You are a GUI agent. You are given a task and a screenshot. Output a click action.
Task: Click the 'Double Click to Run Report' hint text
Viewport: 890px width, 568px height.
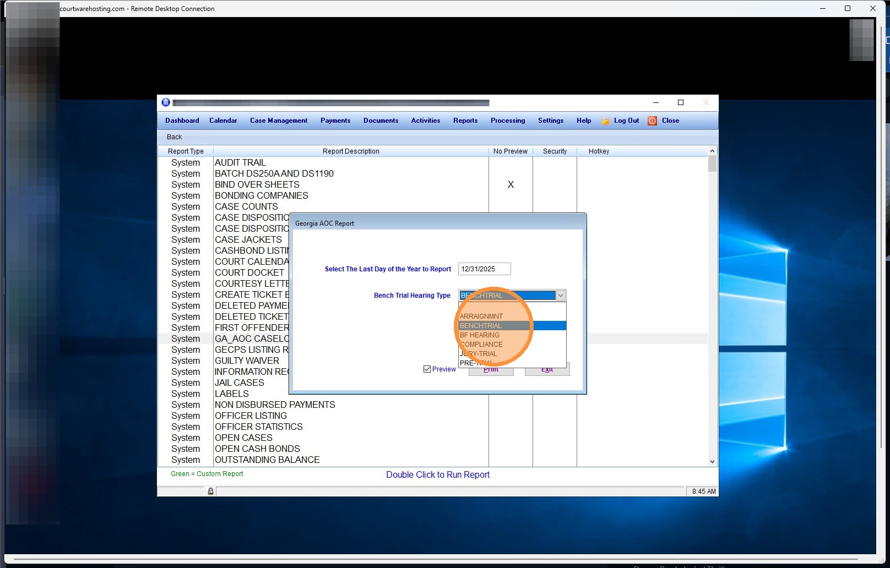click(x=438, y=475)
